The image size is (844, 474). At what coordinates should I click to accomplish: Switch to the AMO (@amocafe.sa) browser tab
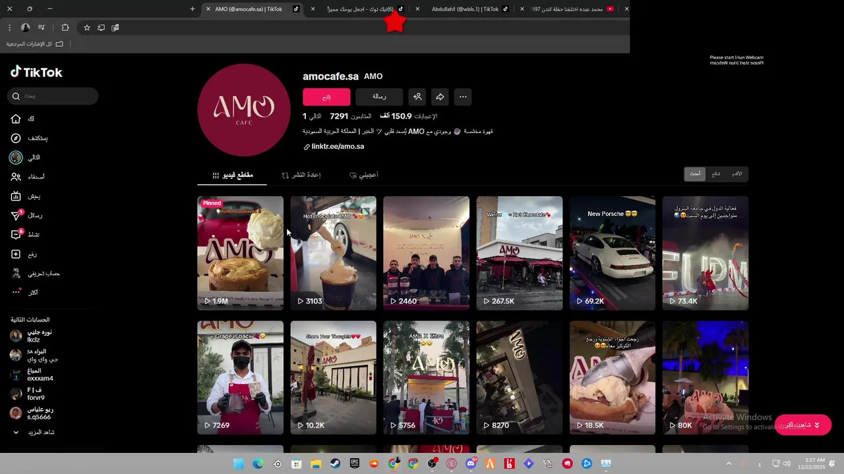tap(254, 9)
